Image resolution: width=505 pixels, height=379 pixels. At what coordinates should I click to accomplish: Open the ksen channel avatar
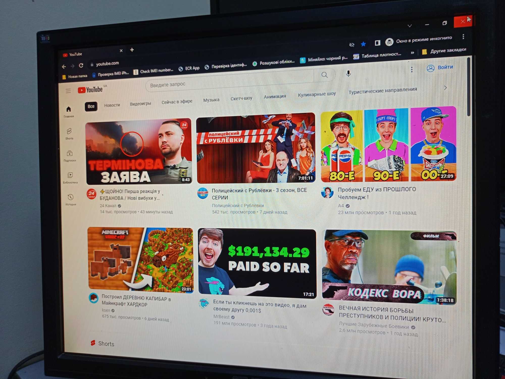(94, 298)
